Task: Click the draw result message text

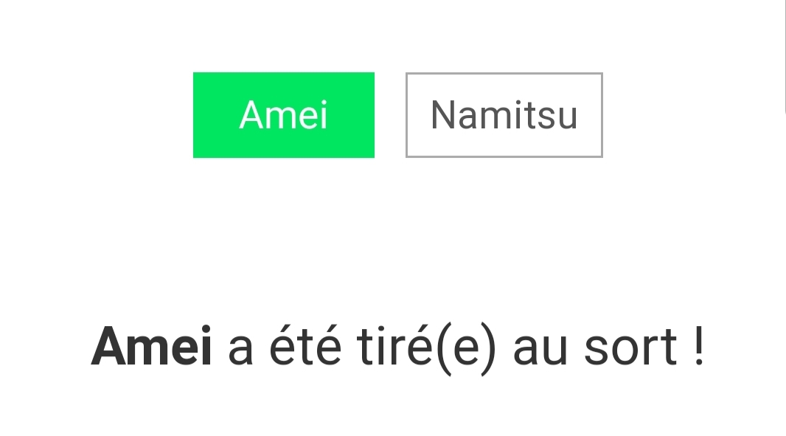Action: 397,347
